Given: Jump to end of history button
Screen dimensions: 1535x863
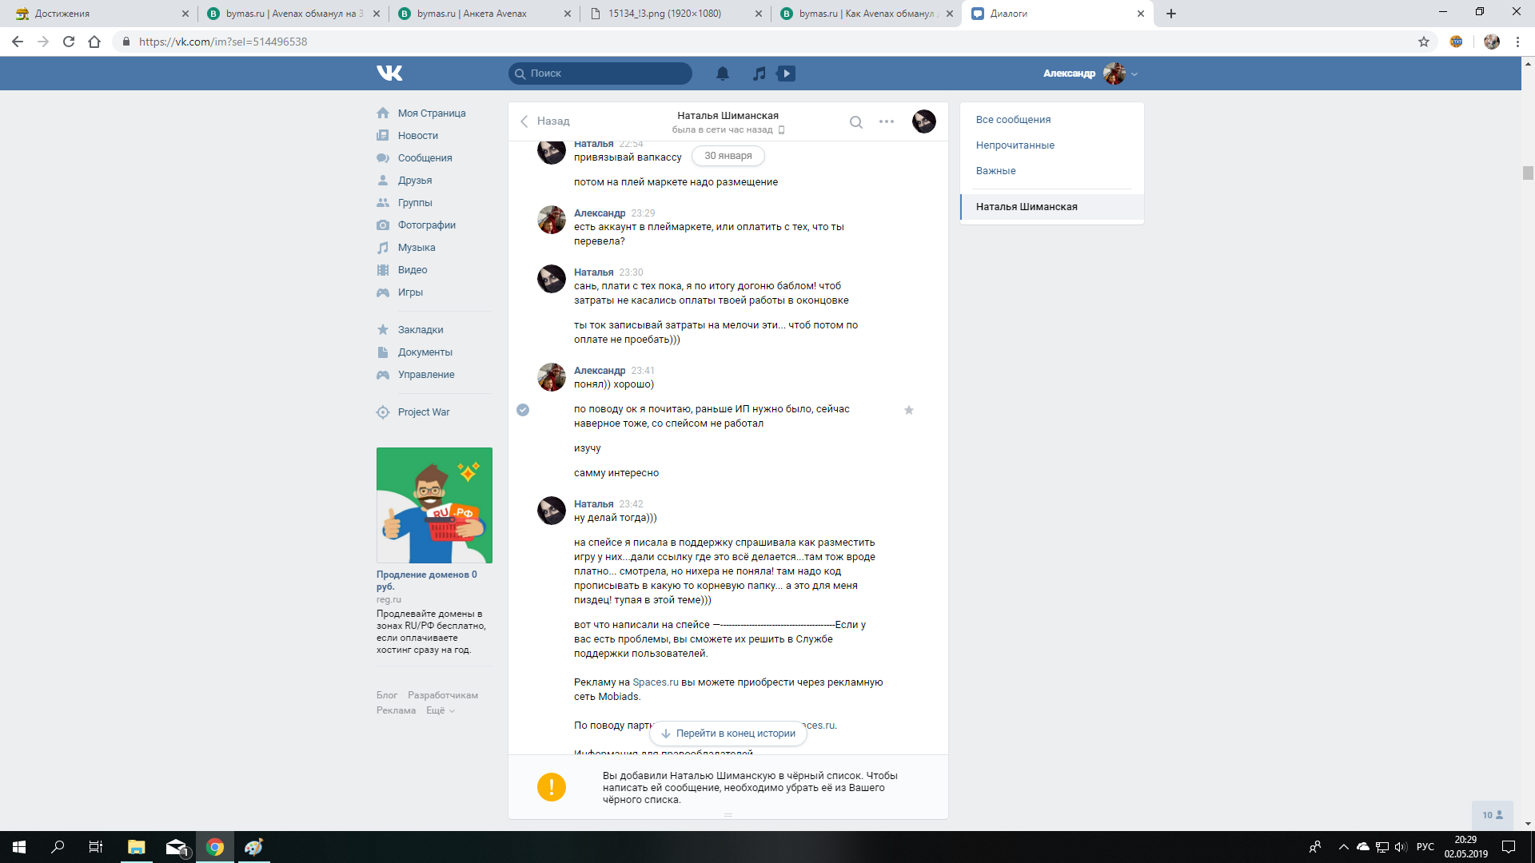Looking at the screenshot, I should pyautogui.click(x=728, y=734).
